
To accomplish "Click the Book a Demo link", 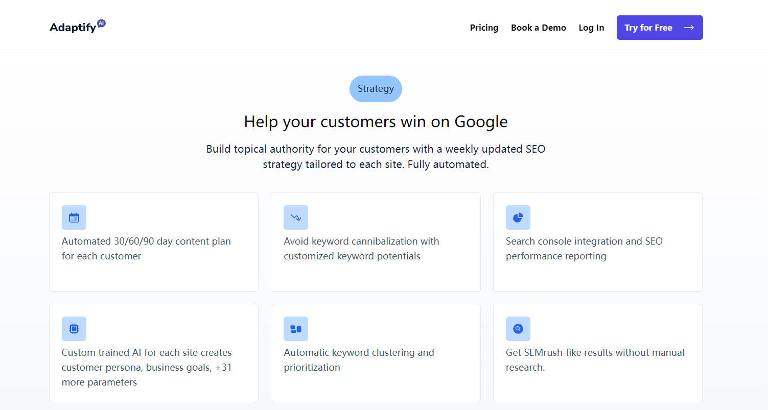I will (x=538, y=28).
